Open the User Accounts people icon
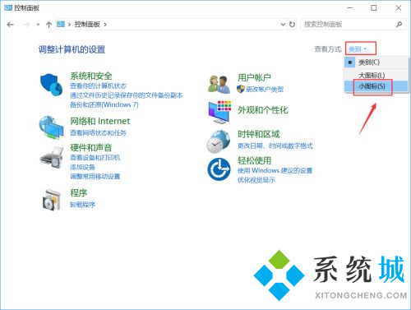 coord(219,84)
